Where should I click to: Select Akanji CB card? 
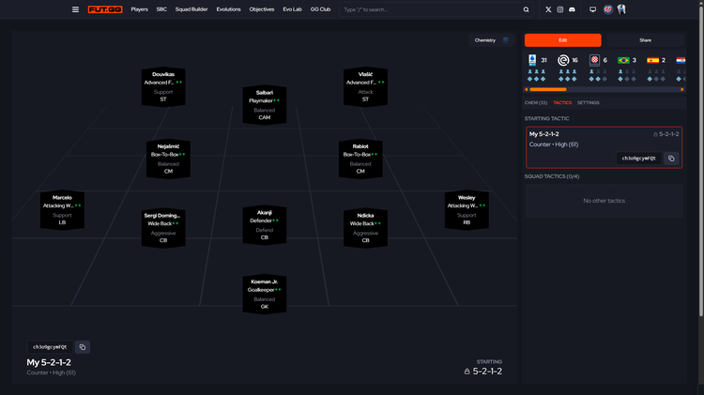click(x=265, y=225)
